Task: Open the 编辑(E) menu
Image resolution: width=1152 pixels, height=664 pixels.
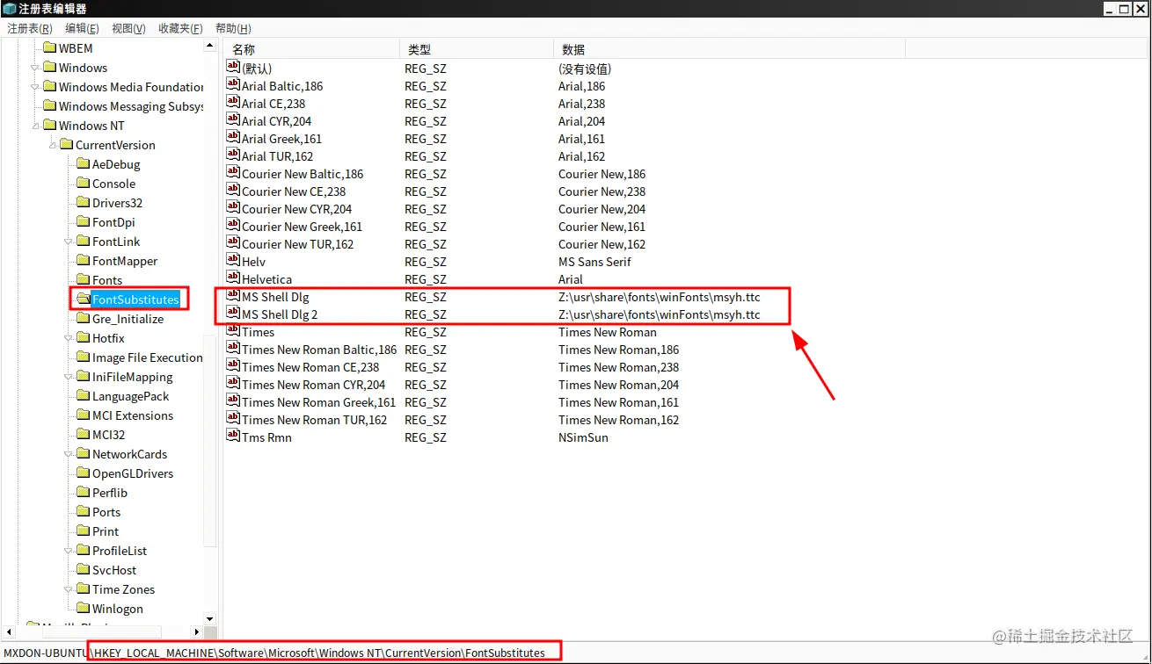Action: [x=82, y=29]
